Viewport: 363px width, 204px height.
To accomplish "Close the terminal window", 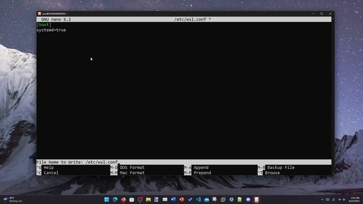I will (330, 14).
